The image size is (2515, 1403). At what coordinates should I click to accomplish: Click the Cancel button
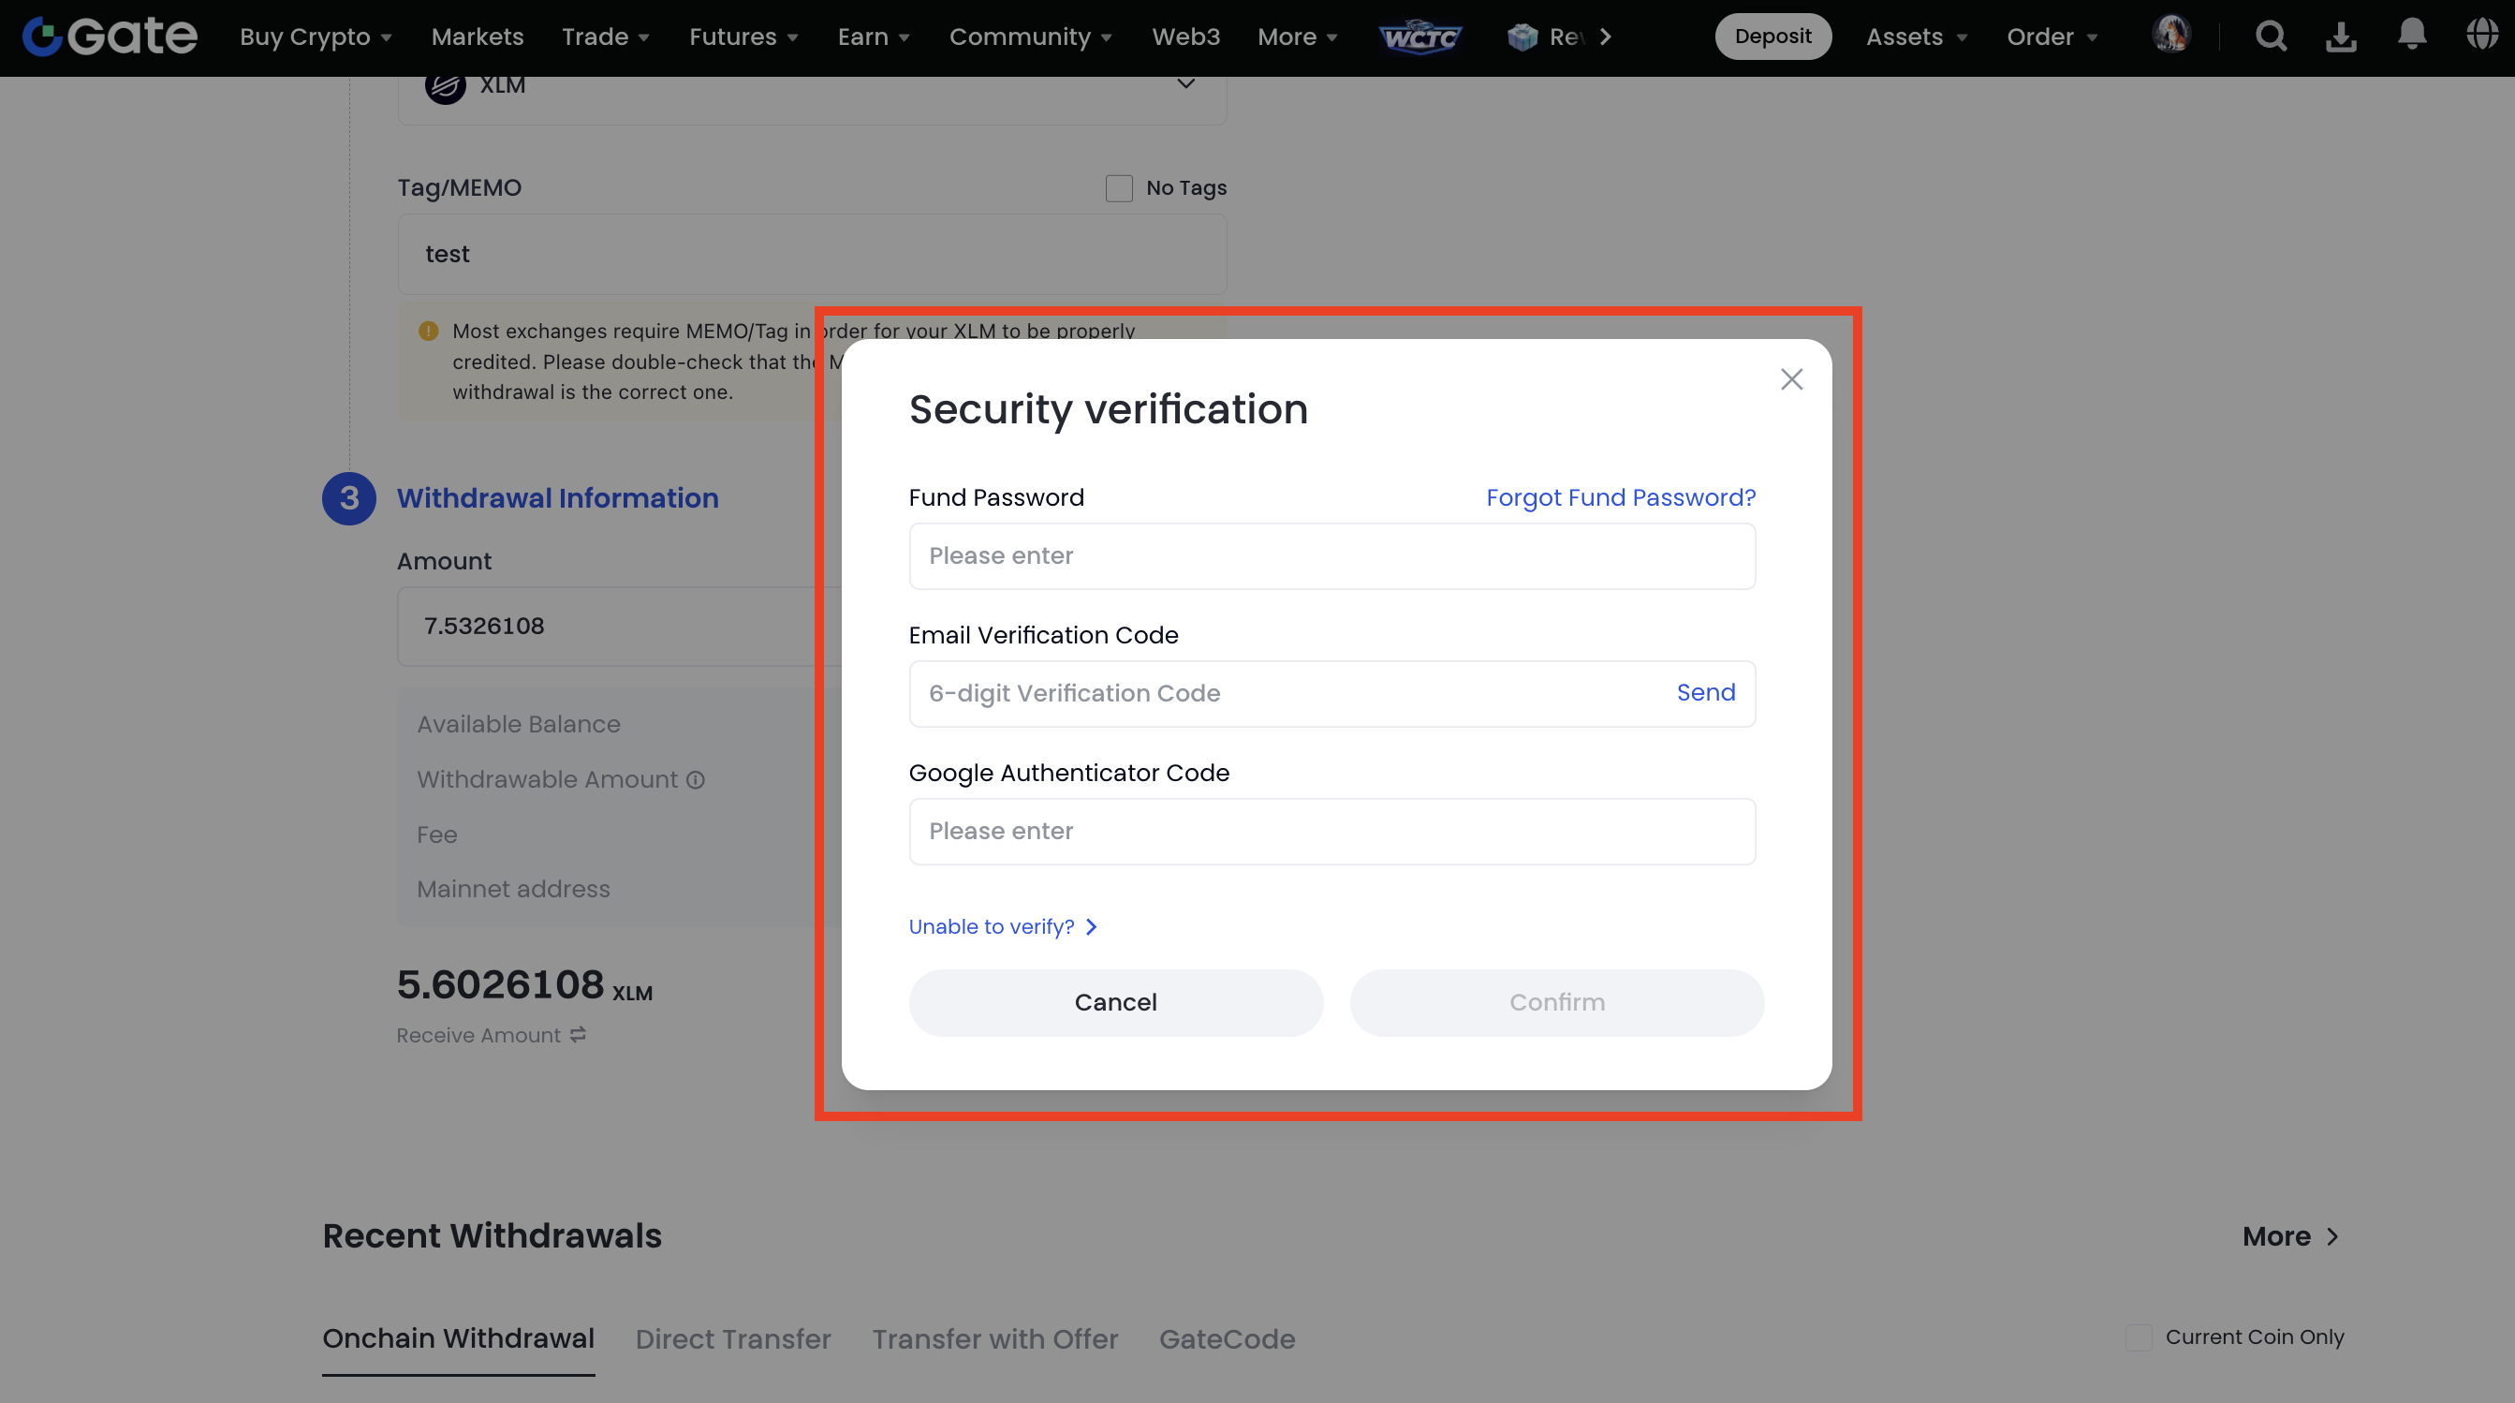(x=1115, y=1002)
